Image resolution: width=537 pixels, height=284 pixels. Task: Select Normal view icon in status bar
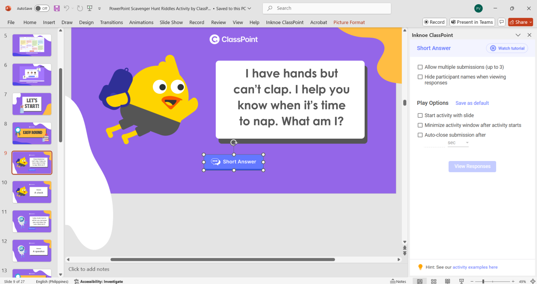[420, 281]
